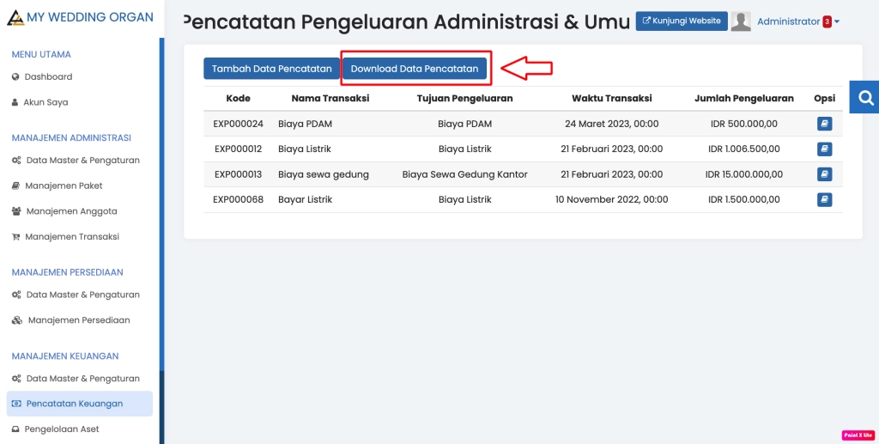Click the Manajemen Transaksi cart icon
879x444 pixels.
15,237
